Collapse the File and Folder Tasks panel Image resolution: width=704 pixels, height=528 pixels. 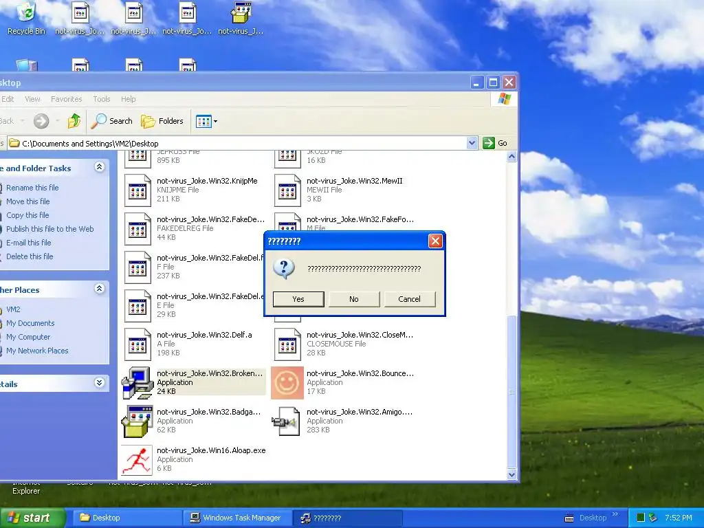tap(100, 168)
